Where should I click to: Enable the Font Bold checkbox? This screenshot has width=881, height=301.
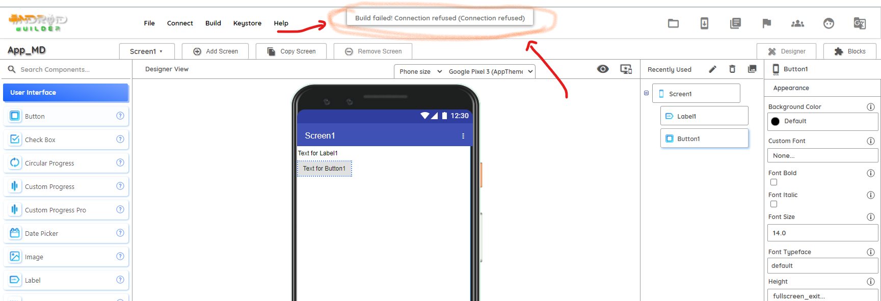point(773,182)
